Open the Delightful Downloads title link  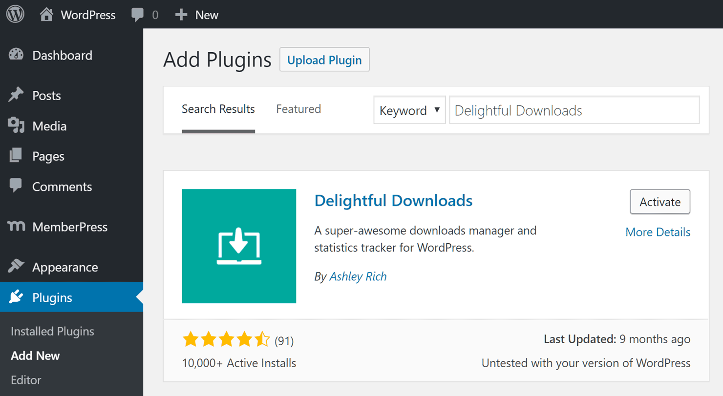pyautogui.click(x=393, y=200)
